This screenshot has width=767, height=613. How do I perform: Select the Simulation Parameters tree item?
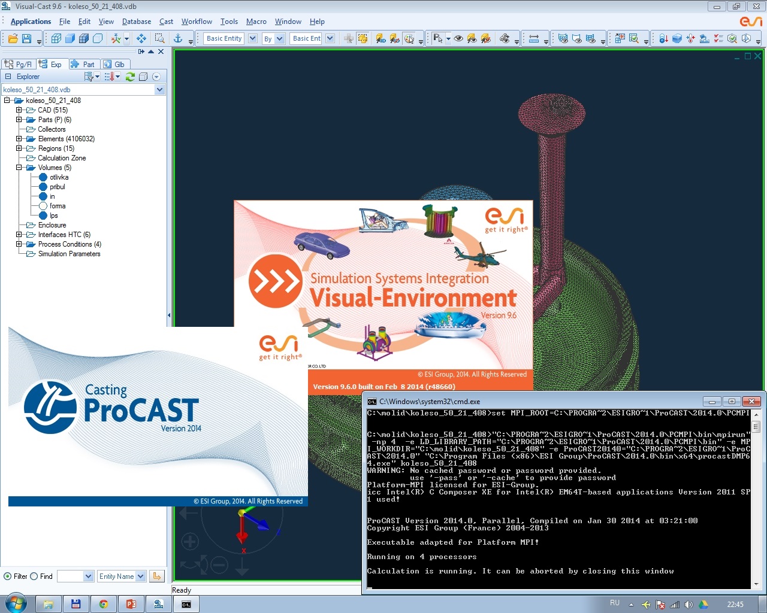69,254
